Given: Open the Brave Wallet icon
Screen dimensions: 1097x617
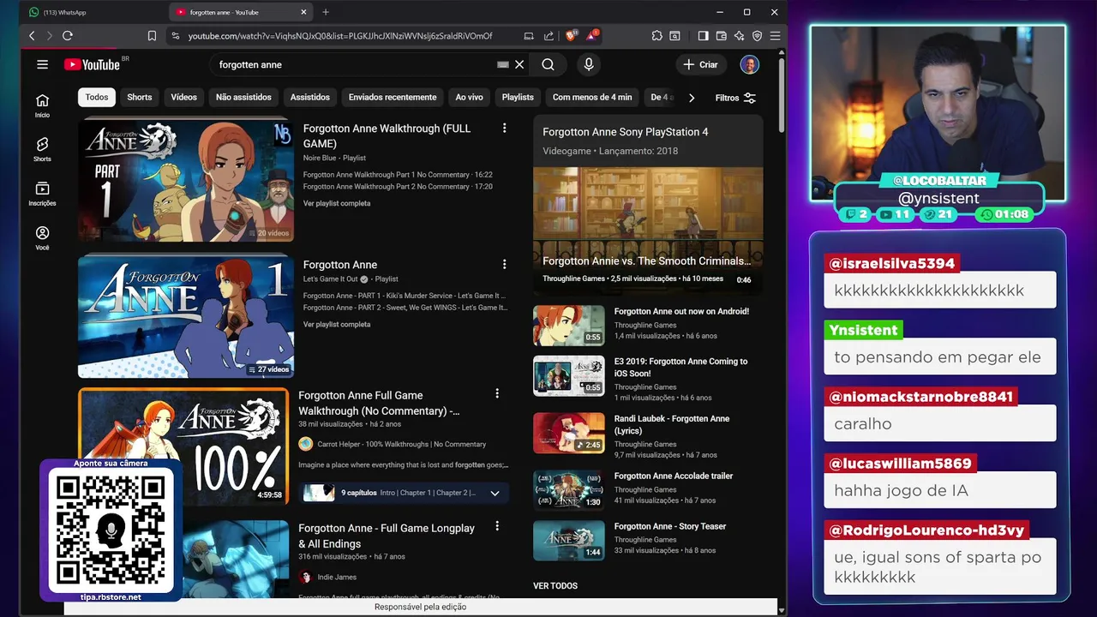Looking at the screenshot, I should coord(721,36).
